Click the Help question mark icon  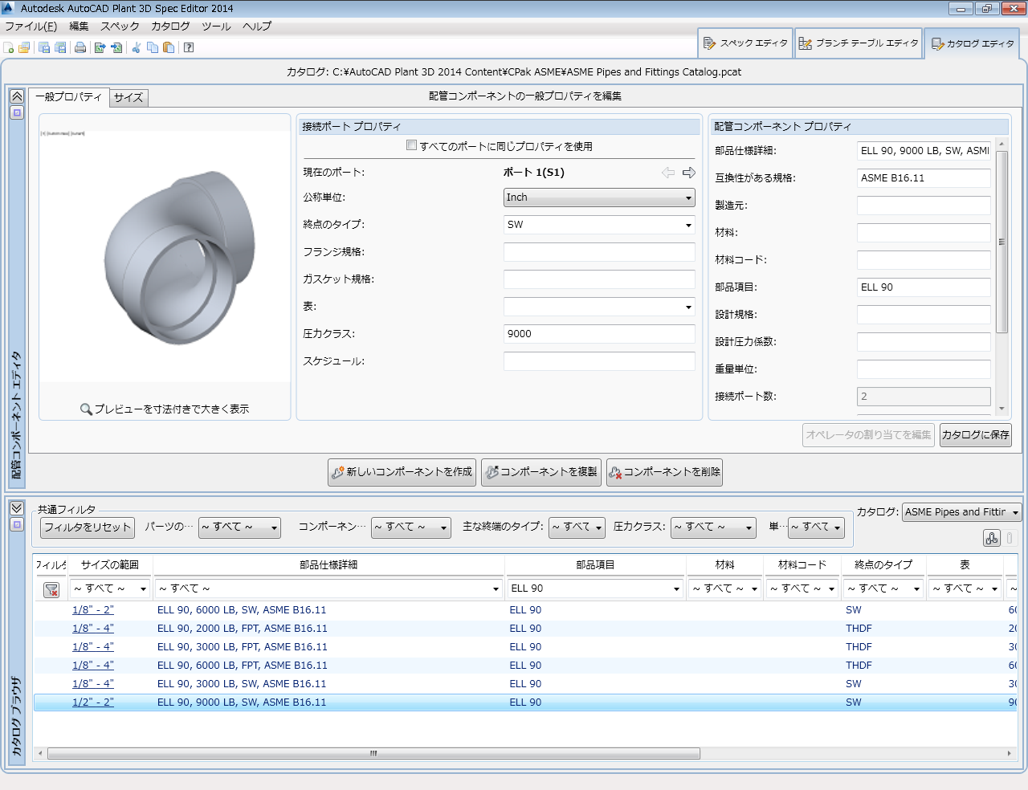click(x=189, y=47)
